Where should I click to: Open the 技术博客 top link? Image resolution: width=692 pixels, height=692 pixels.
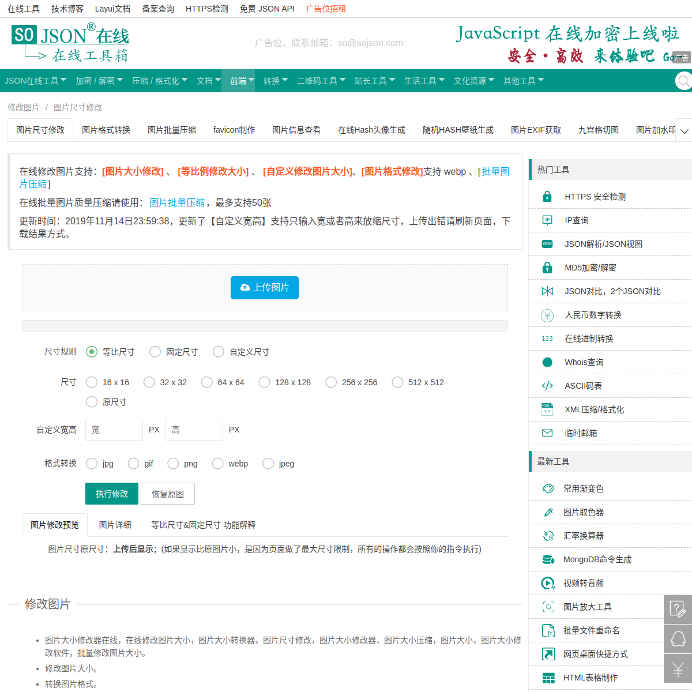point(67,9)
